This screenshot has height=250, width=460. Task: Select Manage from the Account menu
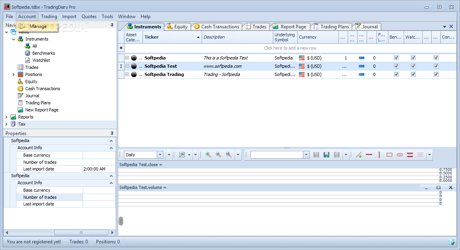(37, 26)
